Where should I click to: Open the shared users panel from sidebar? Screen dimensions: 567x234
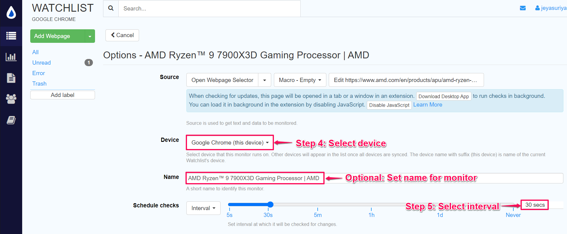pos(11,99)
